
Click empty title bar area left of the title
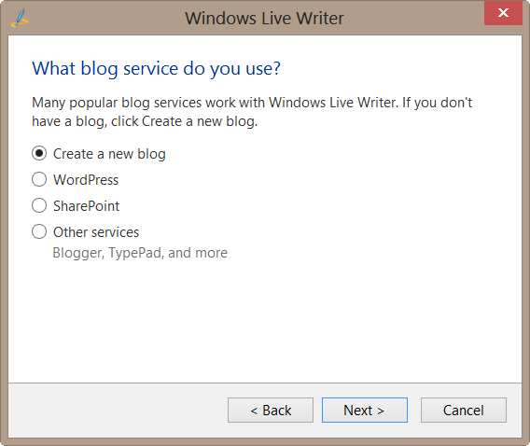pos(105,18)
